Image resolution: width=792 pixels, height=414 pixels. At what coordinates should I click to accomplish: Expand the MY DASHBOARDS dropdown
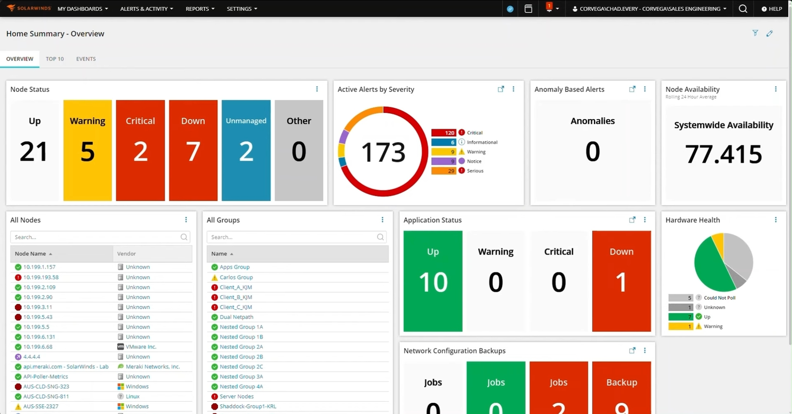[82, 9]
